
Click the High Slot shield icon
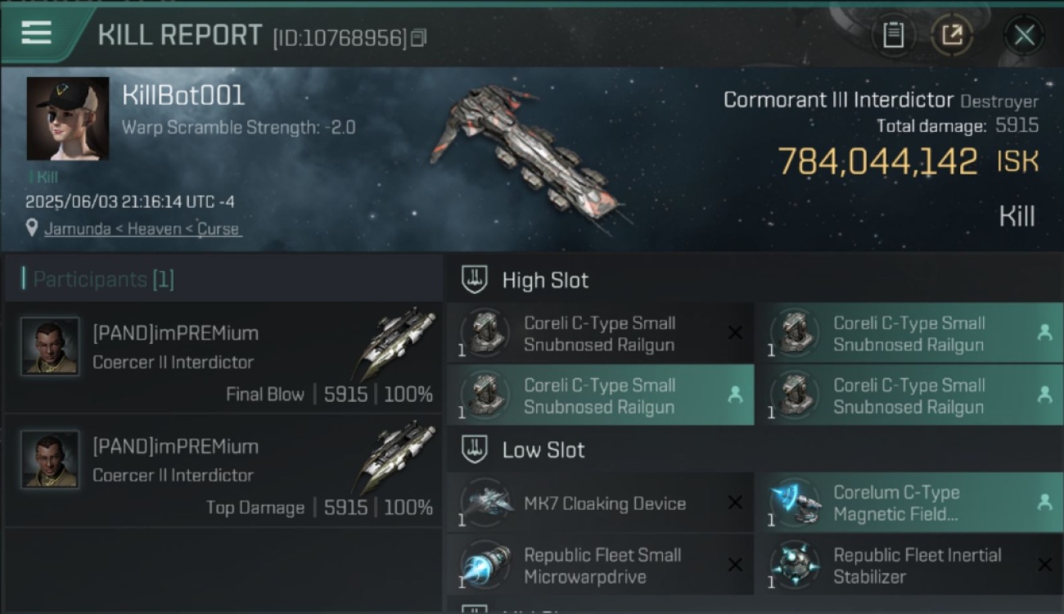pyautogui.click(x=475, y=280)
